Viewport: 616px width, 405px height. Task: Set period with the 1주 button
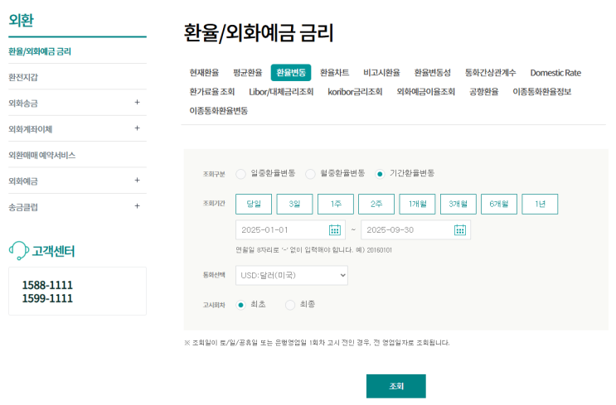pos(336,204)
